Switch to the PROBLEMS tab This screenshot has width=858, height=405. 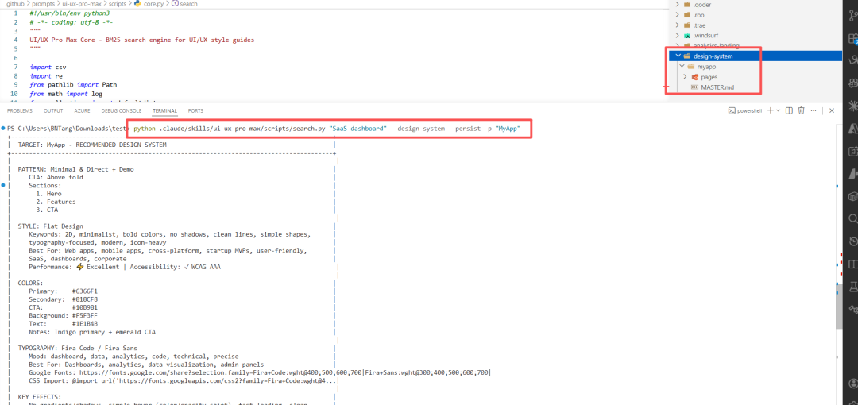[x=19, y=110]
